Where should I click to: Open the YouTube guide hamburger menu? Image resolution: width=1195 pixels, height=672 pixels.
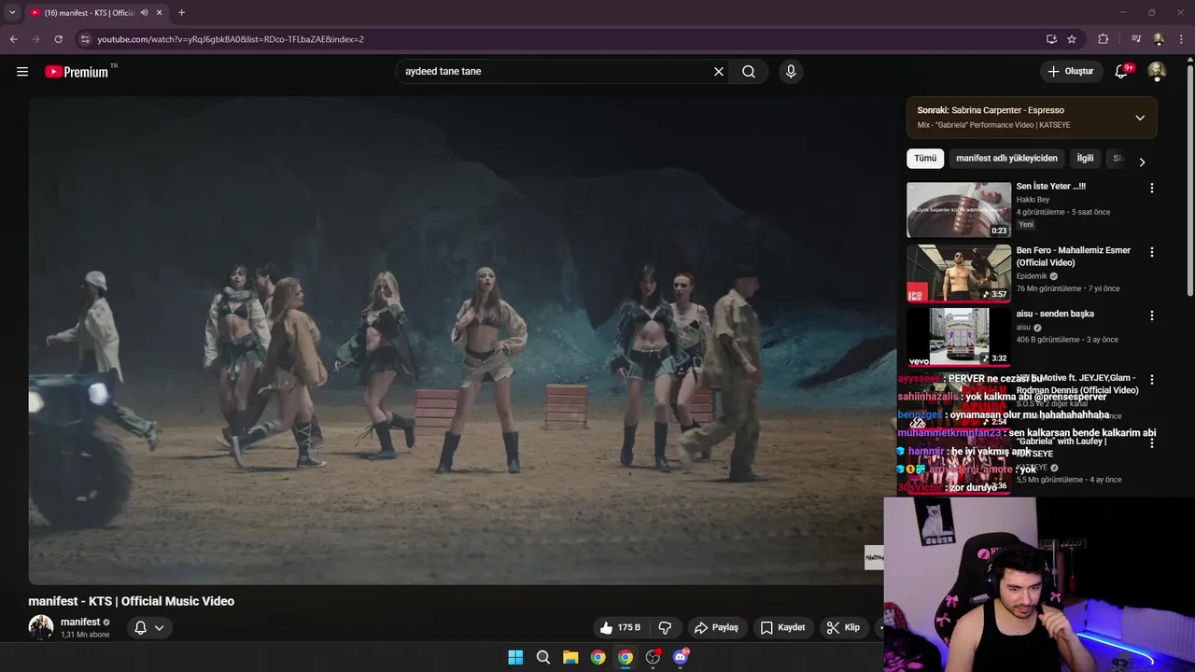point(22,72)
